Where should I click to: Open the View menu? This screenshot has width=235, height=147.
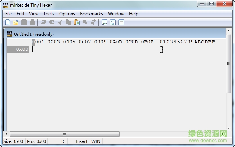pyautogui.click(x=34, y=14)
